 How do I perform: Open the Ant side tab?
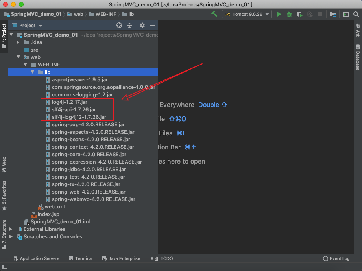[x=358, y=30]
